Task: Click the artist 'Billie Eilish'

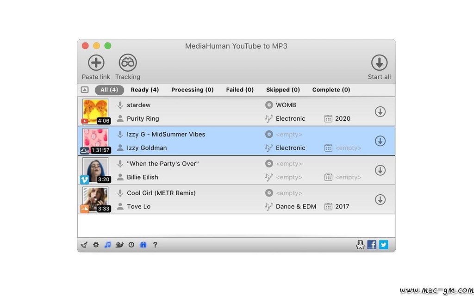Action: [x=143, y=177]
